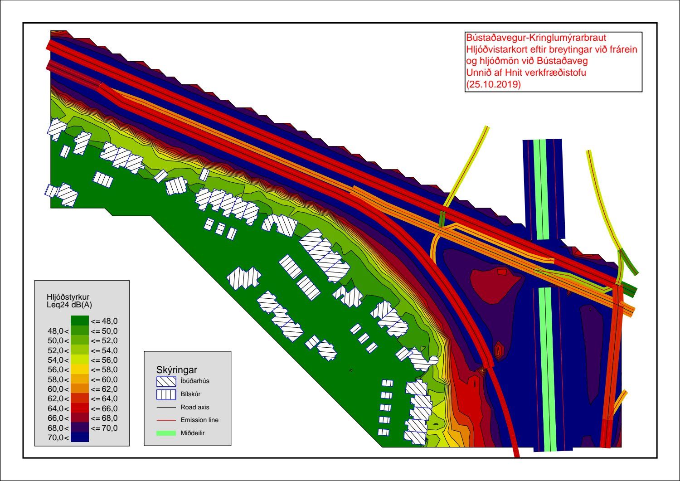680x481 pixels.
Task: Click the Emission line text label
Action: pos(199,420)
